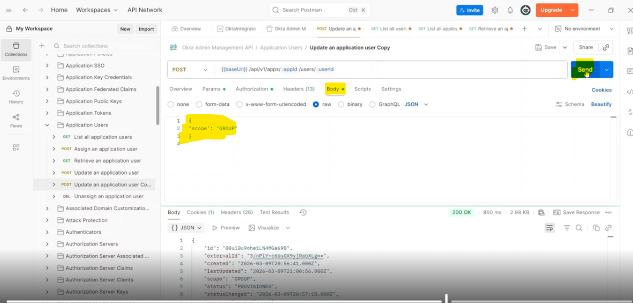Choose the GraphQL radio option
Image resolution: width=633 pixels, height=303 pixels.
[372, 104]
